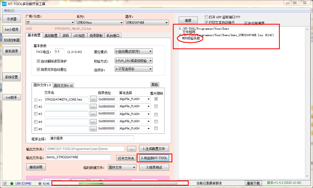Open 厂商/分类 dropdown showing ST
The width and height of the screenshot is (313, 188).
[50, 22]
